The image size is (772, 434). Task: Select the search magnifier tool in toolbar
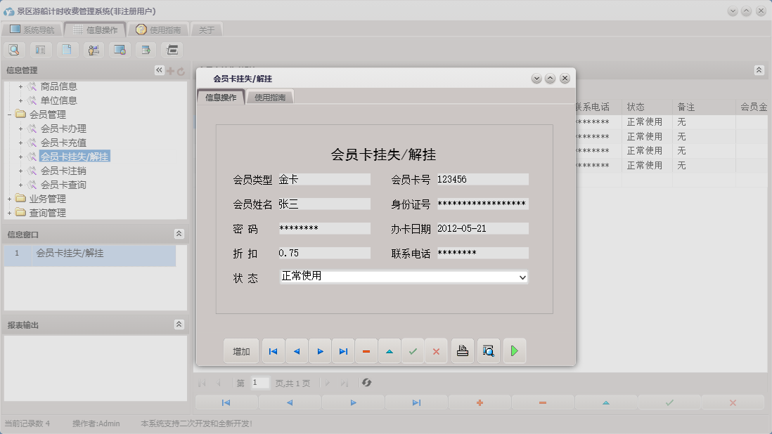coord(14,49)
